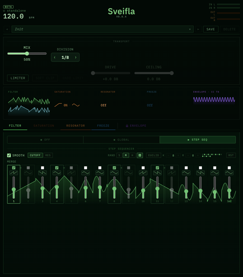This screenshot has width=243, height=277.
Task: Change the step 11 saw-down shape icon
Action: click(x=157, y=173)
